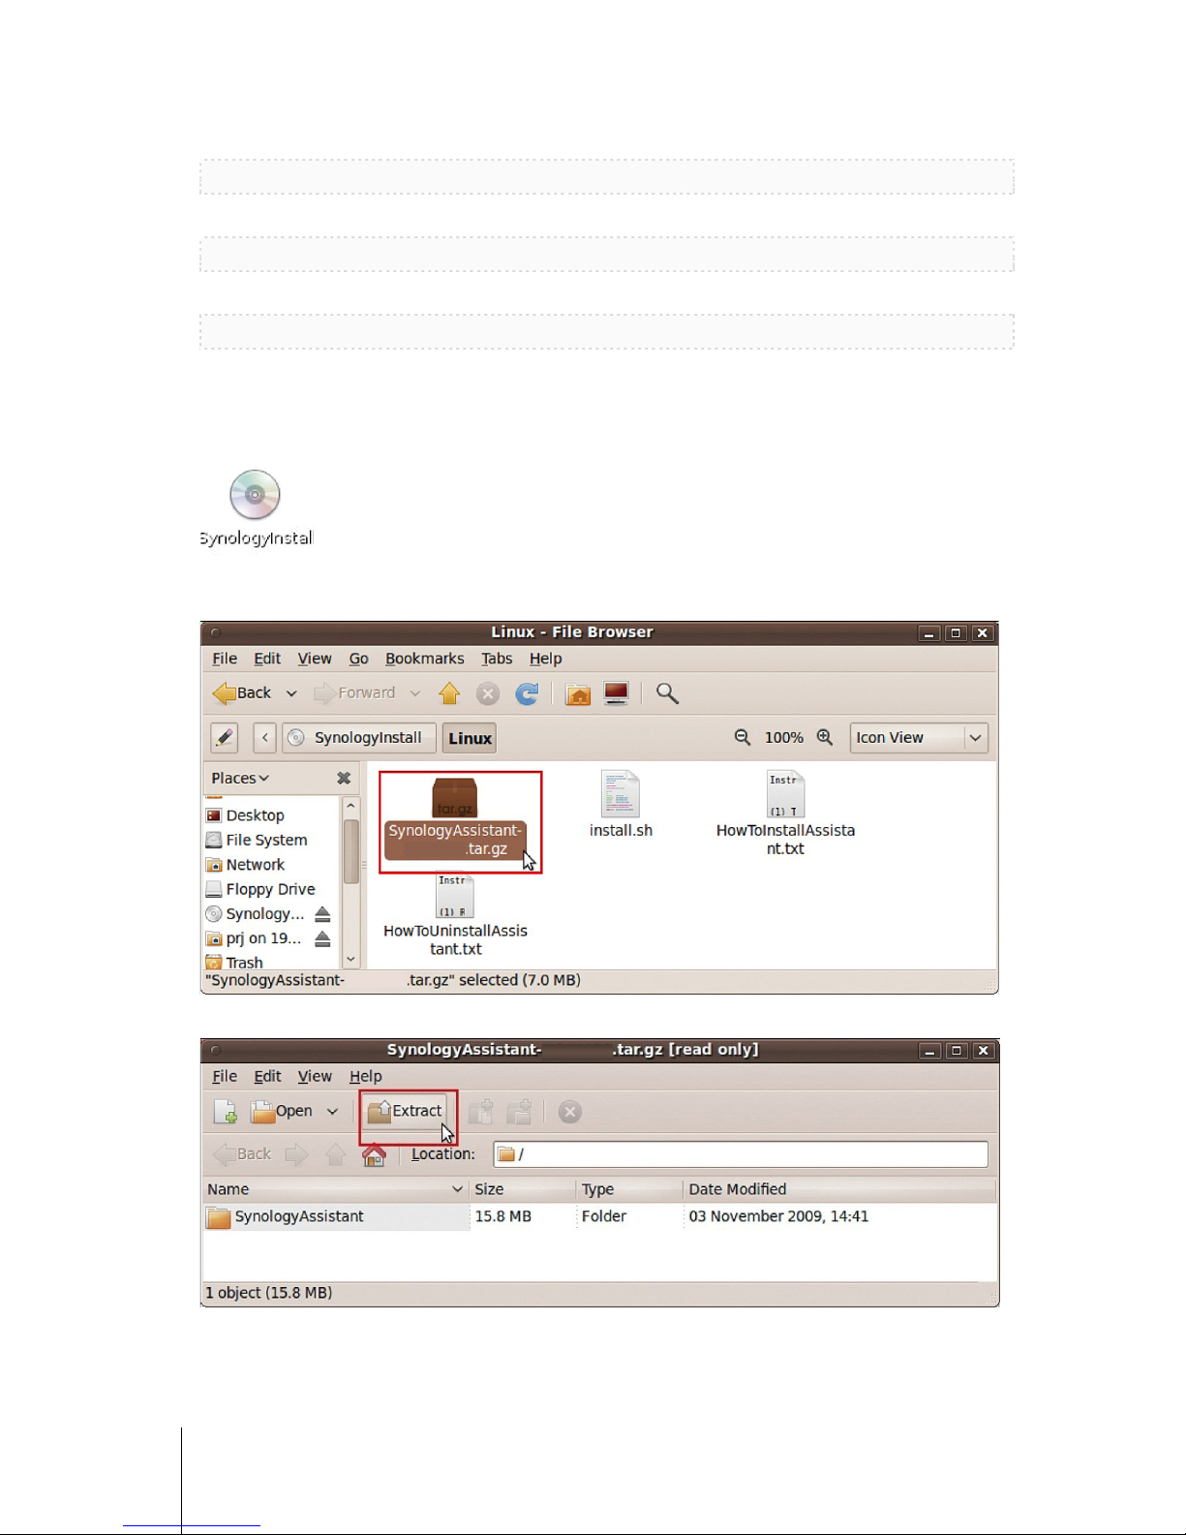Open the Go menu in File Browser
1186x1535 pixels.
(358, 659)
